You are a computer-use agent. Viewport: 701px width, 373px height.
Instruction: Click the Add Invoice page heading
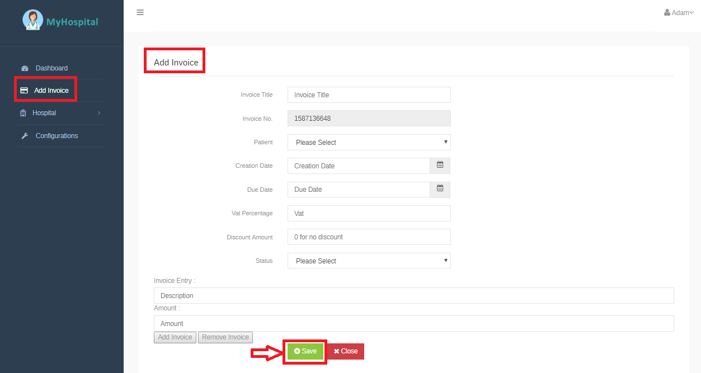[x=176, y=63]
